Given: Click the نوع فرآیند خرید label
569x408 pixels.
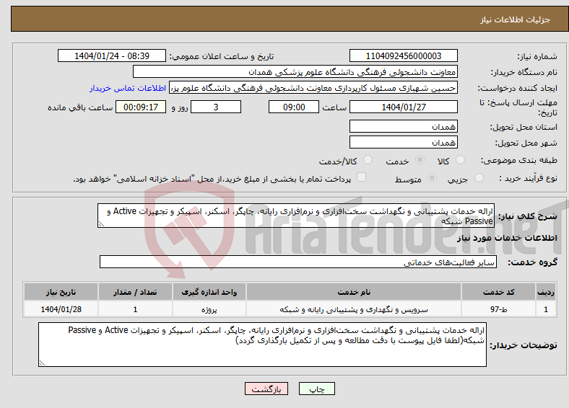Looking at the screenshot, I should [528, 178].
